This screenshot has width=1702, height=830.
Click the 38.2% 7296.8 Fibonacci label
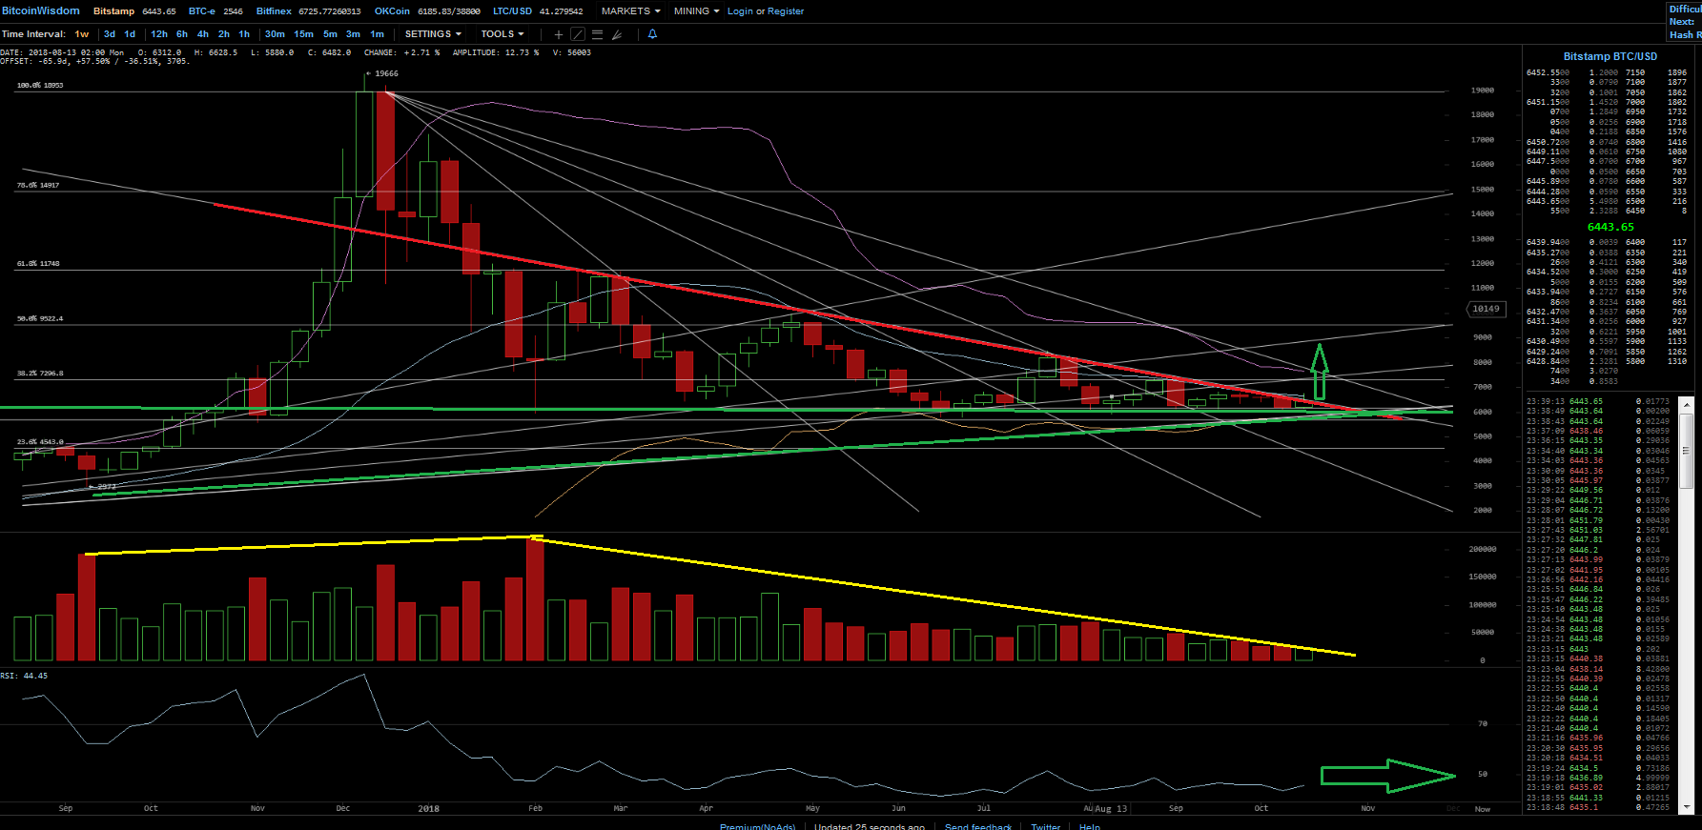tap(40, 373)
